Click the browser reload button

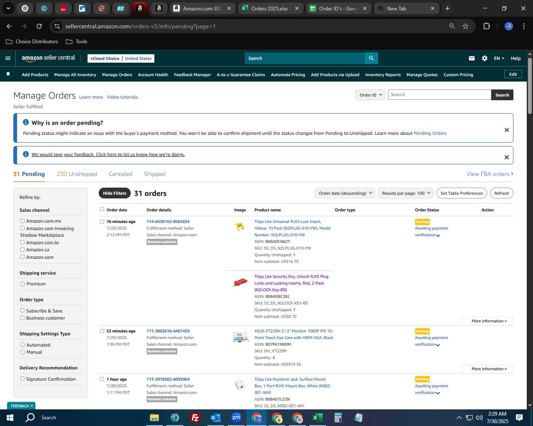pos(39,26)
